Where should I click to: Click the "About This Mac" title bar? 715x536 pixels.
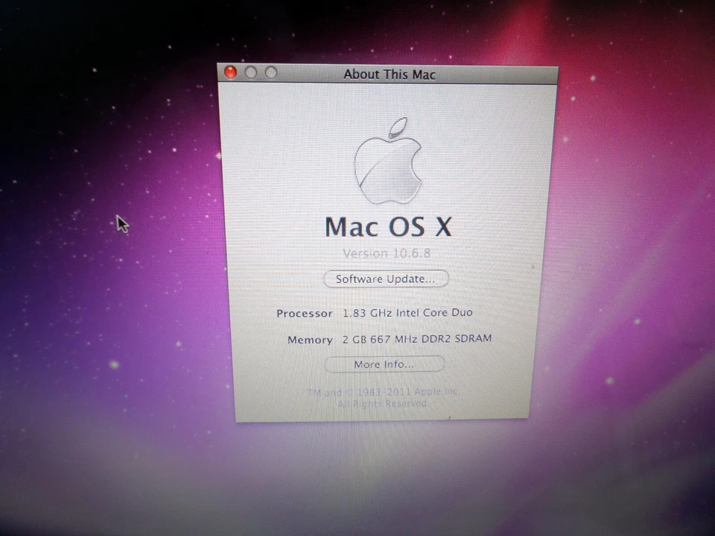(389, 74)
